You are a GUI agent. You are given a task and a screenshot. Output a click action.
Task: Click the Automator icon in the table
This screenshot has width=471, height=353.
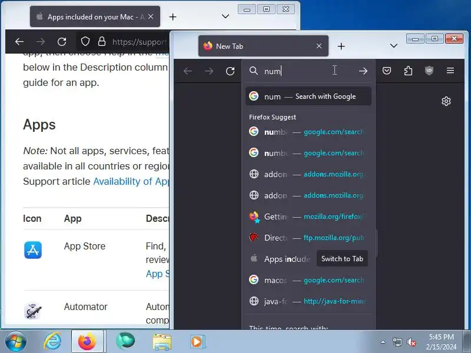point(33,311)
